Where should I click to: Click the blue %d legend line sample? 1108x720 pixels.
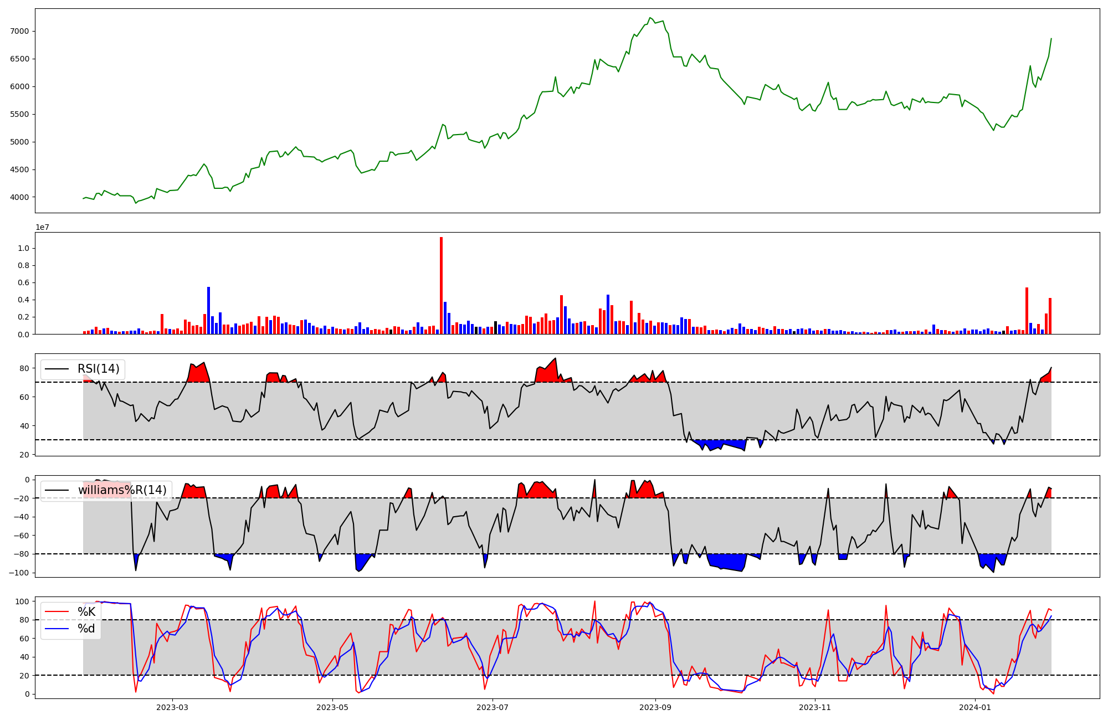pyautogui.click(x=57, y=629)
